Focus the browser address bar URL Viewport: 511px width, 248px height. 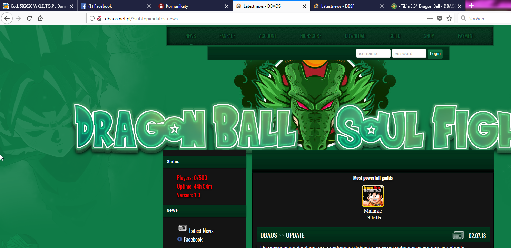point(141,19)
